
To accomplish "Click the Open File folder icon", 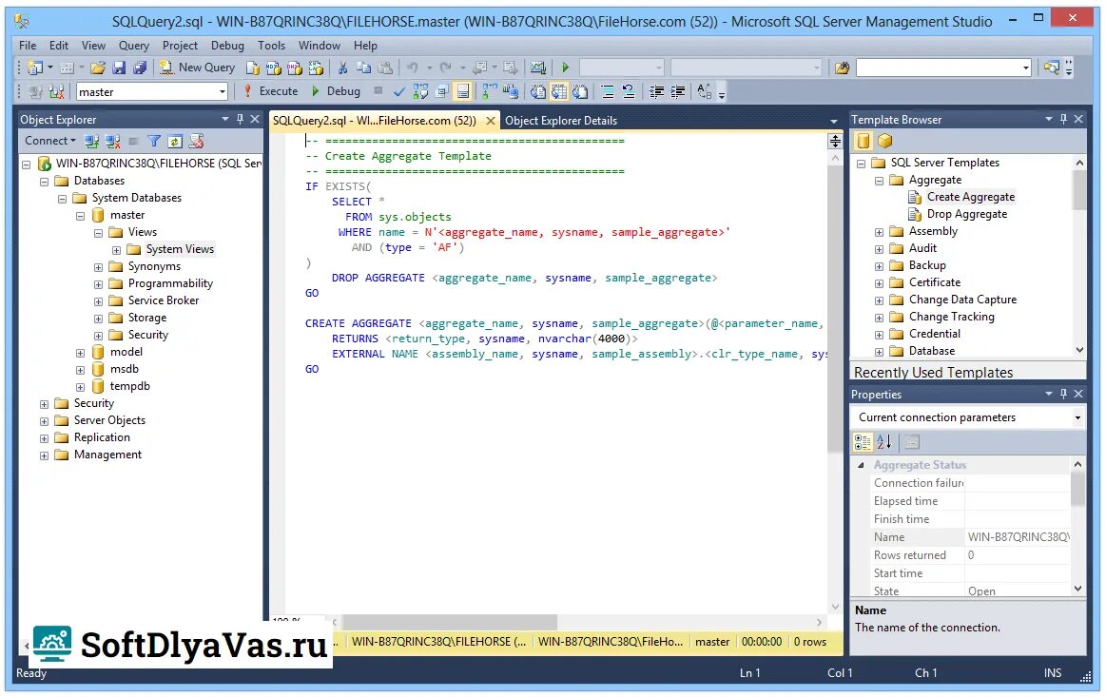I will point(98,68).
